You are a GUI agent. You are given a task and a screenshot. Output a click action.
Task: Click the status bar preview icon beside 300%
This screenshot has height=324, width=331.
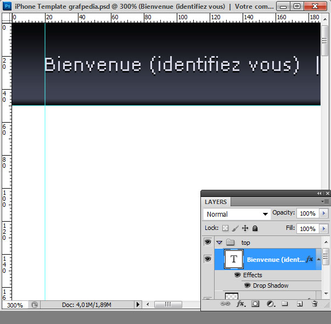[35, 305]
